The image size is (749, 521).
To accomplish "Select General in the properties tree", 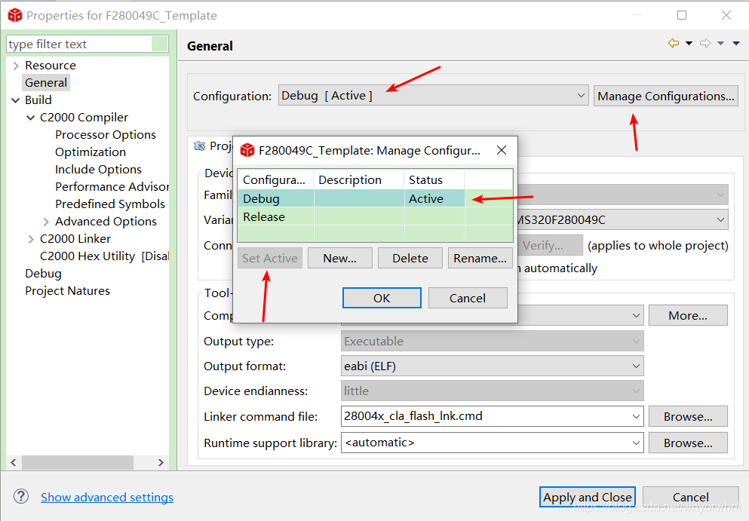I will click(x=46, y=83).
